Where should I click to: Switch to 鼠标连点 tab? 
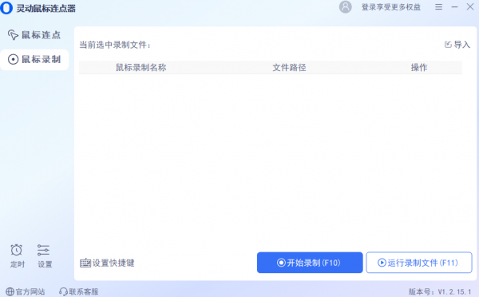click(34, 35)
